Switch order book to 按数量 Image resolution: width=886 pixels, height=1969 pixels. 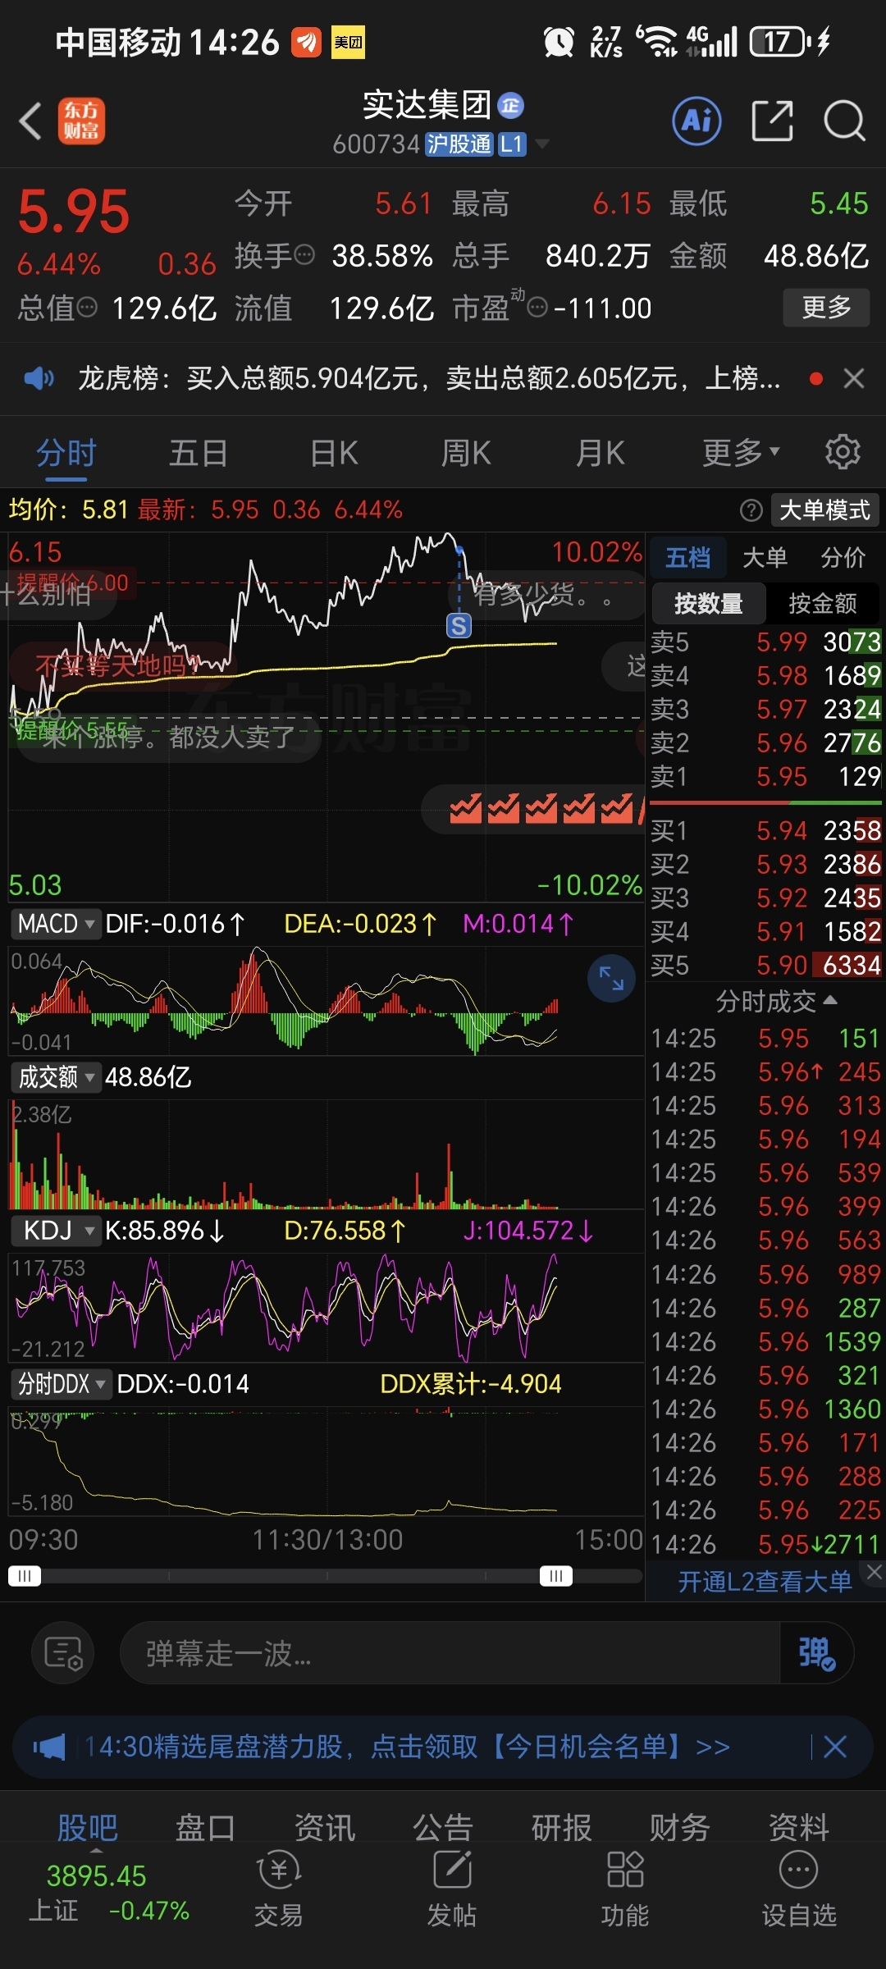[x=708, y=604]
